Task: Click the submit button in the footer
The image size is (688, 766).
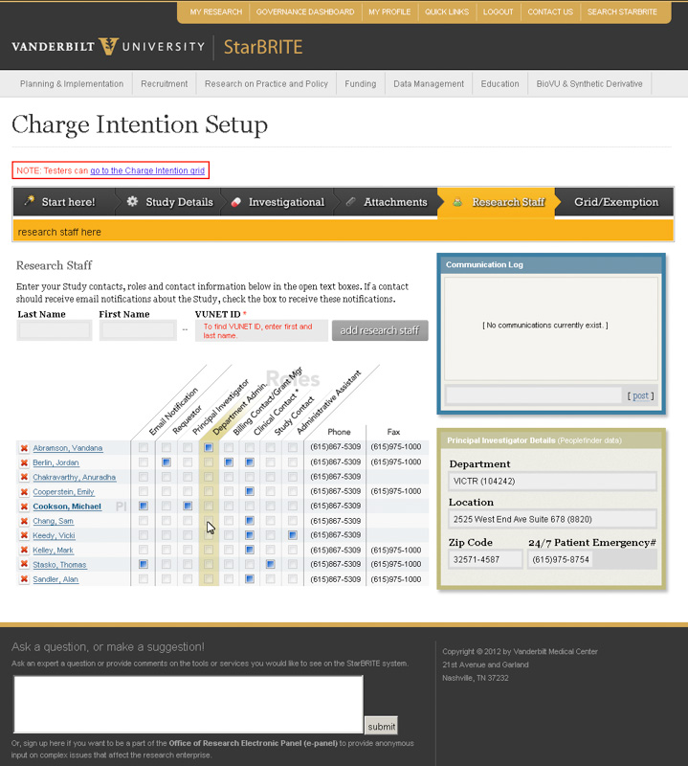Action: pyautogui.click(x=382, y=727)
